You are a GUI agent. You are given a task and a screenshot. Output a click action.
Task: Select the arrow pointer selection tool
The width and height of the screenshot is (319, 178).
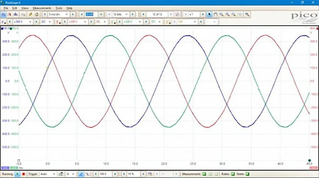click(x=209, y=15)
